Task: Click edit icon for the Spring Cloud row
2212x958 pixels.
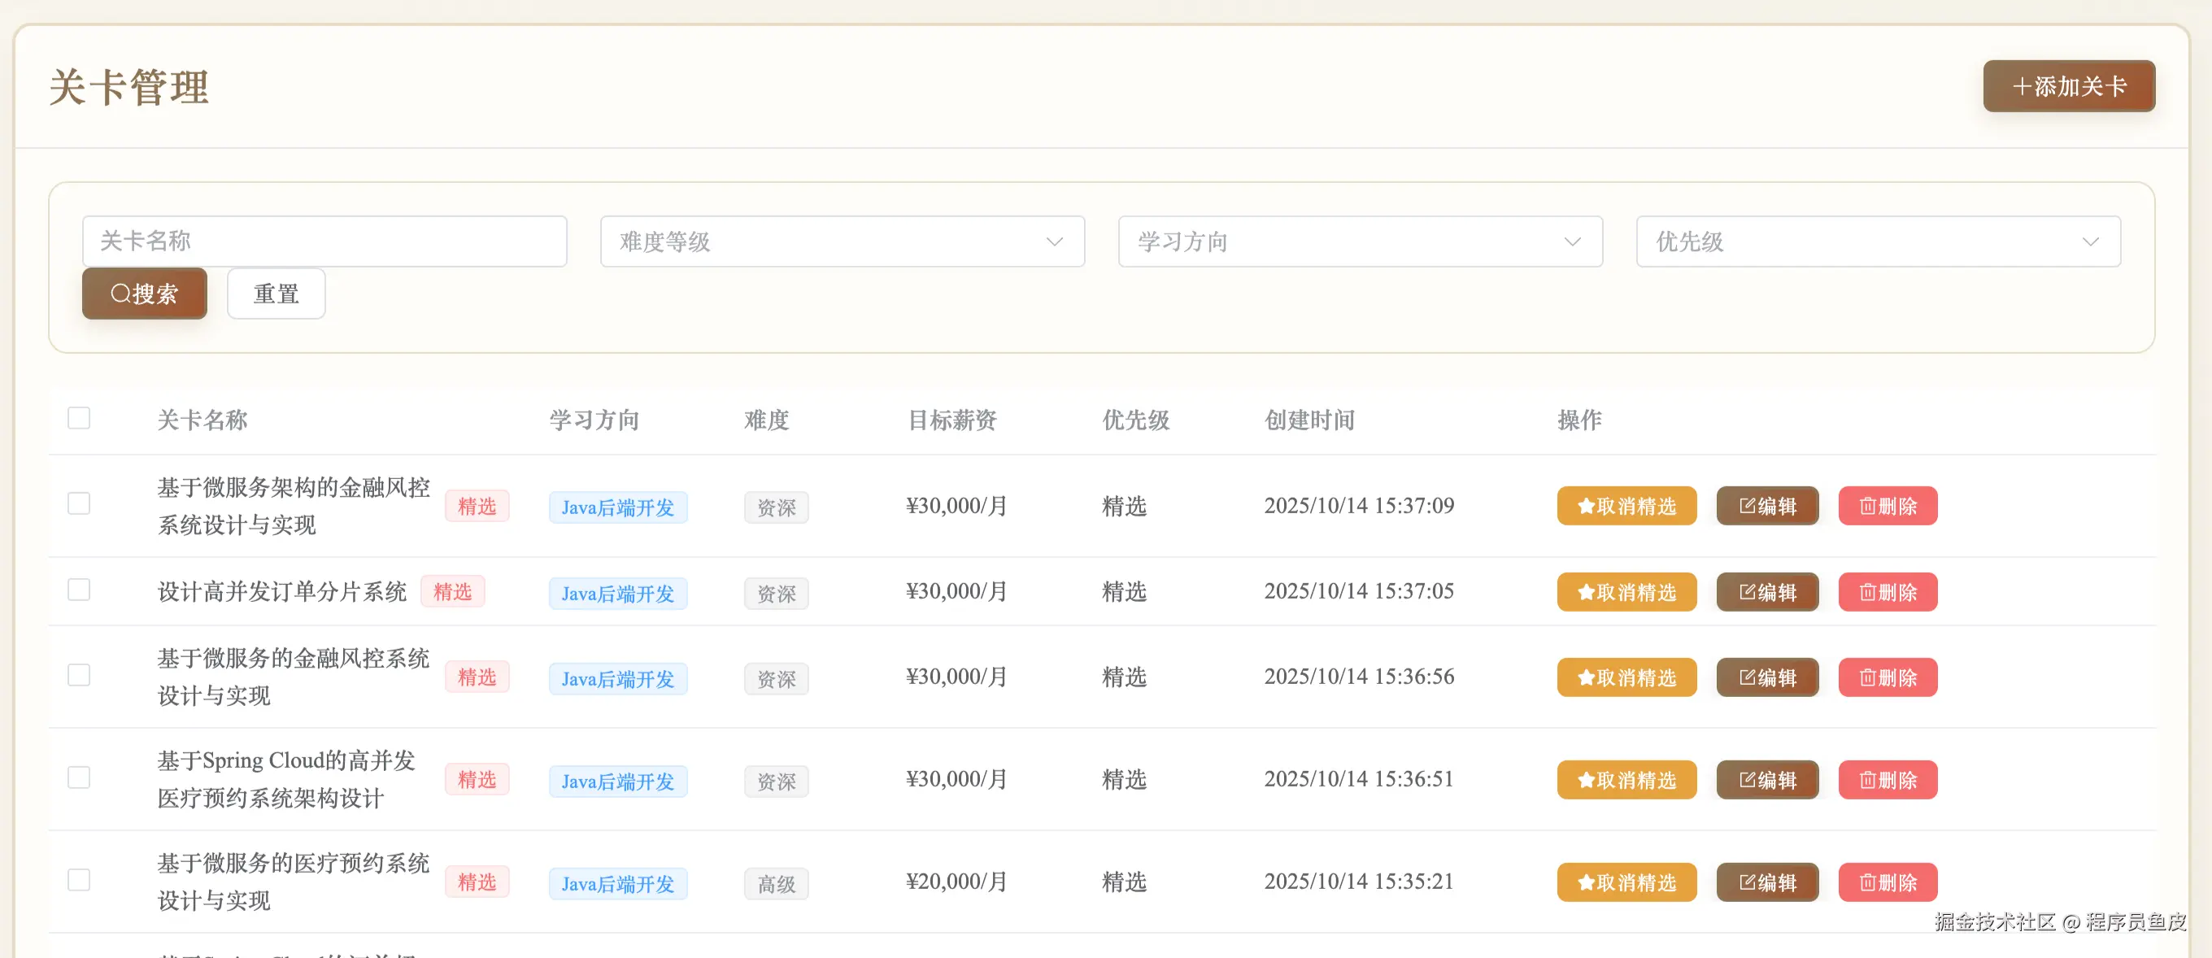Action: click(1747, 781)
